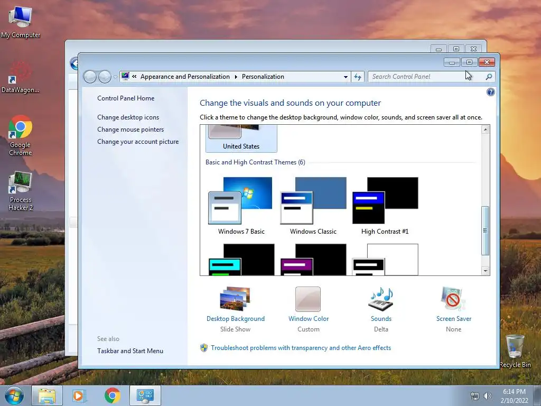
Task: Select the United States theme
Action: (241, 139)
